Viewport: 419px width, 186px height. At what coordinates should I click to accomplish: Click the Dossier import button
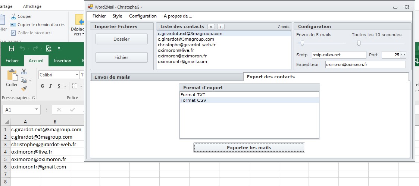[x=122, y=39]
